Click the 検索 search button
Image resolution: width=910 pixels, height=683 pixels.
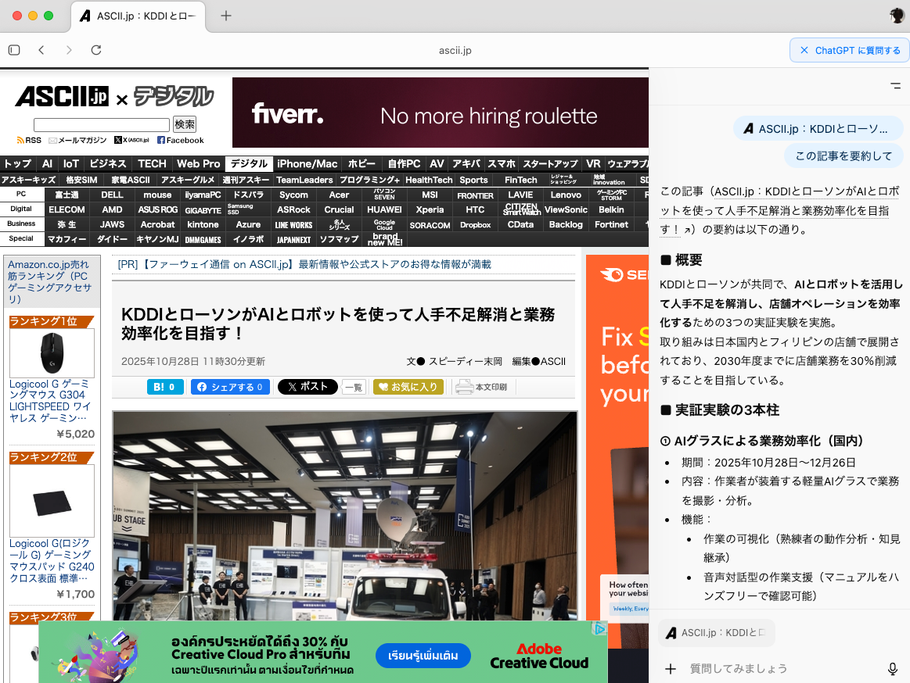click(185, 125)
